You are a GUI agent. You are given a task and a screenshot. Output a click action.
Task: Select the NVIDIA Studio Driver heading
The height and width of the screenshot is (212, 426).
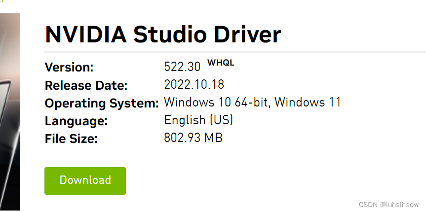tap(163, 35)
